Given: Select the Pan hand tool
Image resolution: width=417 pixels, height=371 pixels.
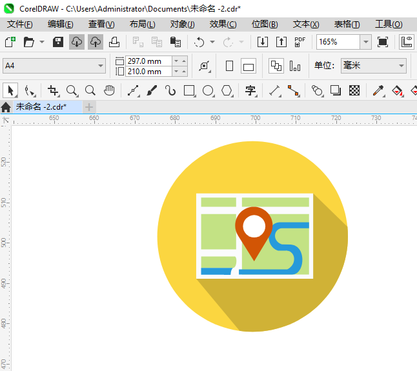Looking at the screenshot, I should (109, 90).
